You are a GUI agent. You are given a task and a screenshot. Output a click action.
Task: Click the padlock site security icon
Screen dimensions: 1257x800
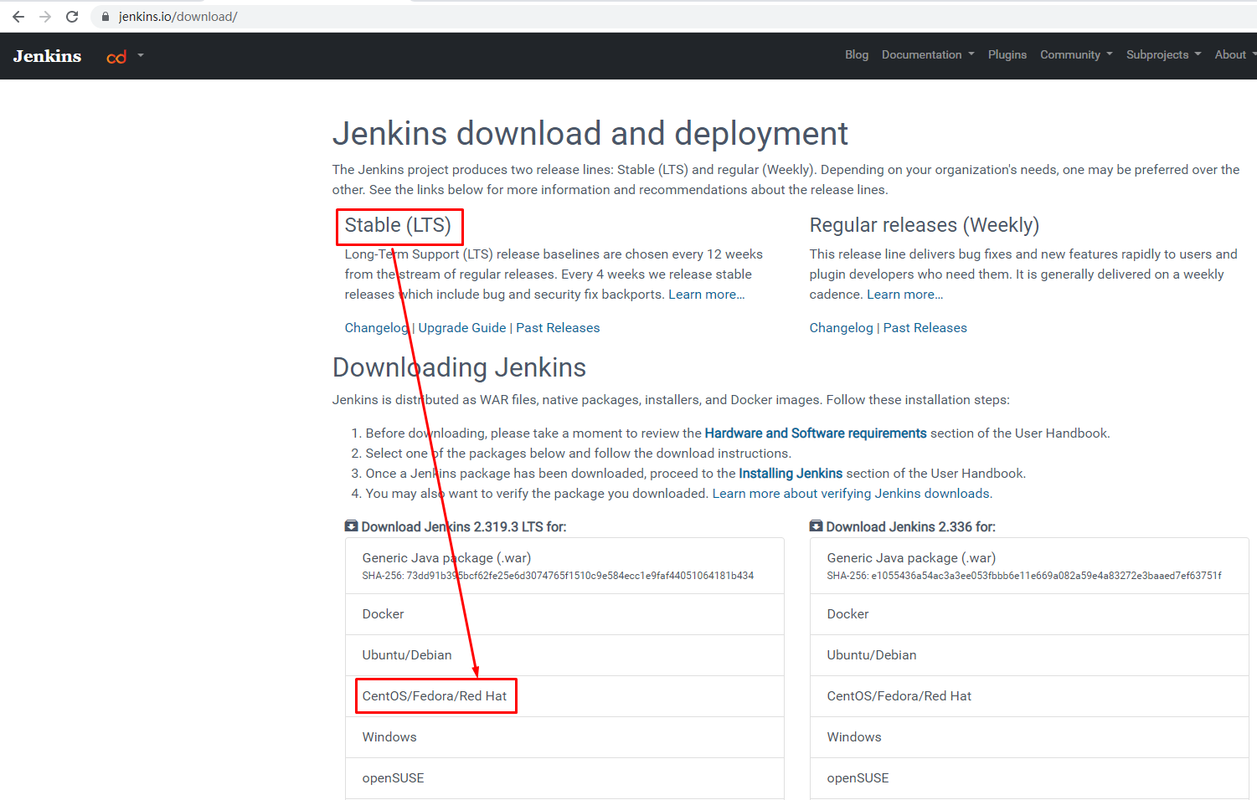point(106,17)
